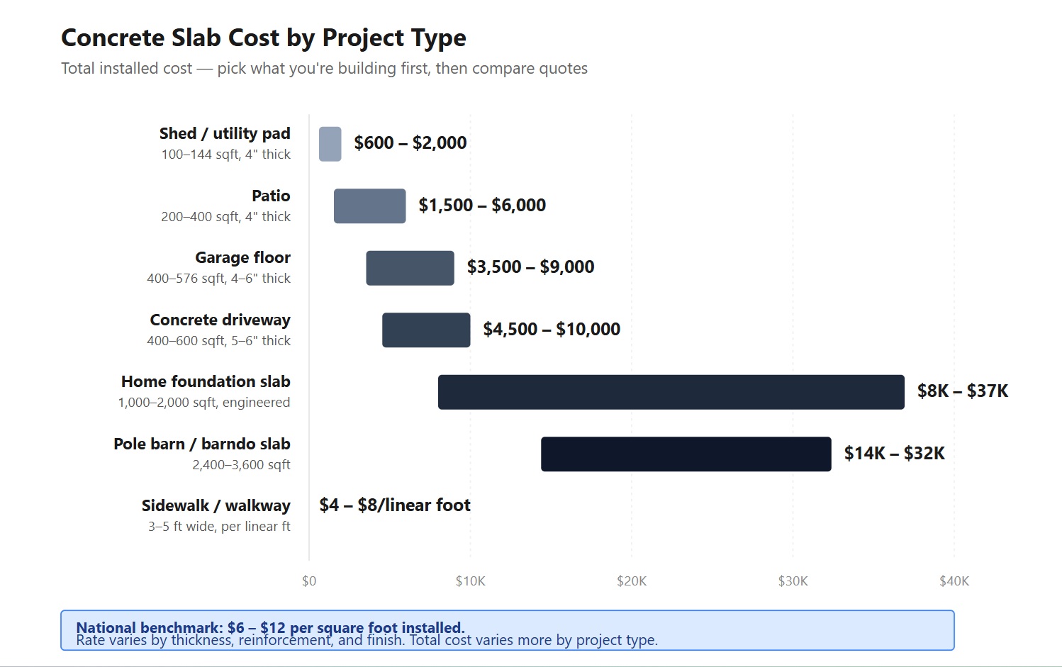Select the $40K axis tick label
Image resolution: width=1062 pixels, height=667 pixels.
pos(955,581)
